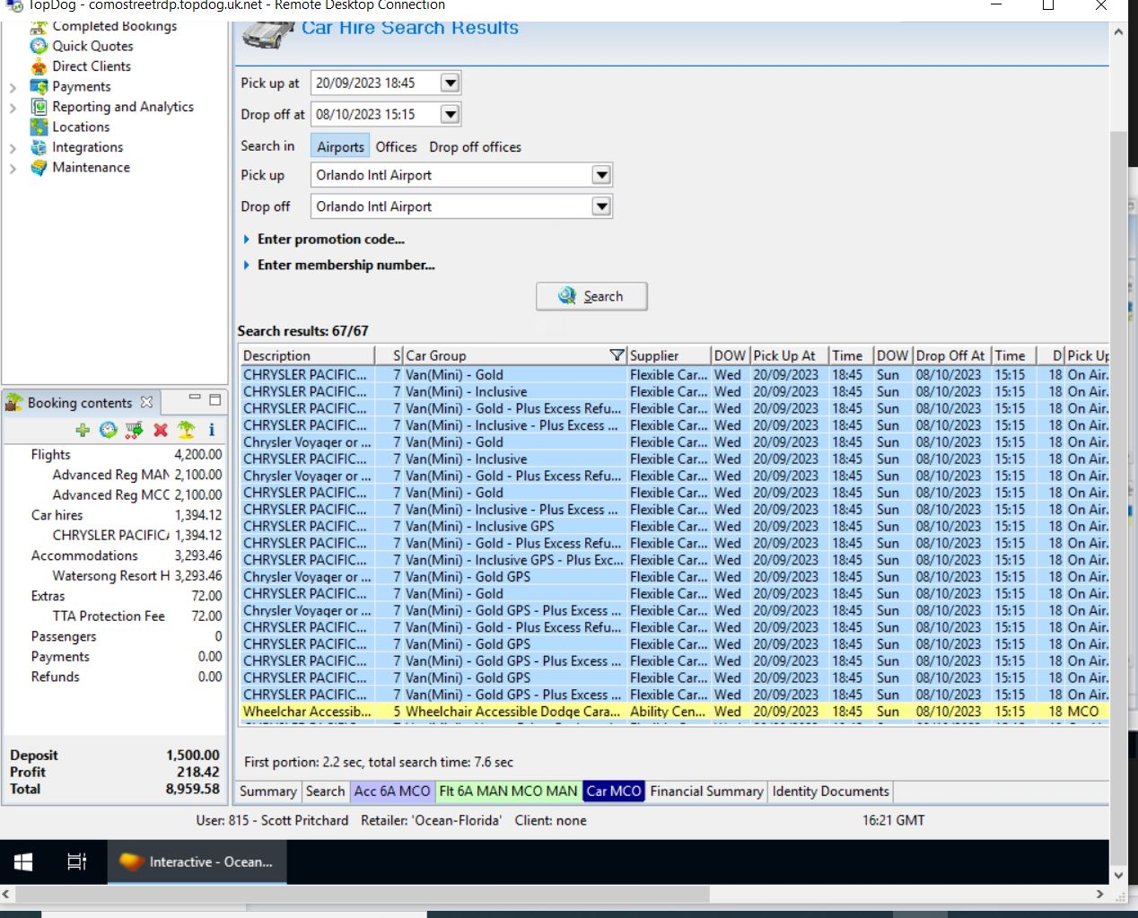Click the Interactive - Ocean taskbar app
Screen dimensions: 1138x918
point(197,861)
